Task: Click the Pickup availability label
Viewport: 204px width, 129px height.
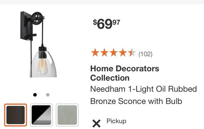Action: coord(116,121)
